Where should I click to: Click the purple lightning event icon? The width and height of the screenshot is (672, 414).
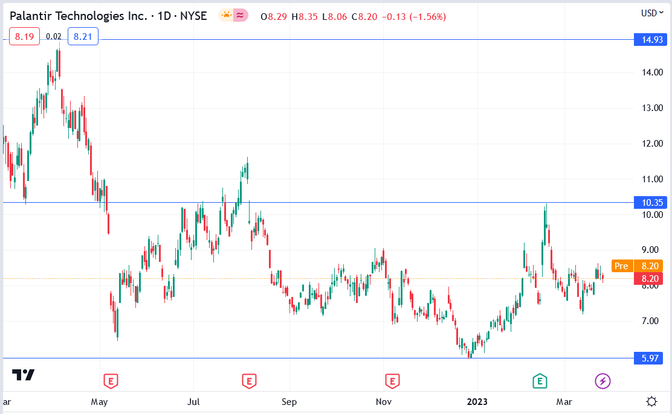[603, 381]
